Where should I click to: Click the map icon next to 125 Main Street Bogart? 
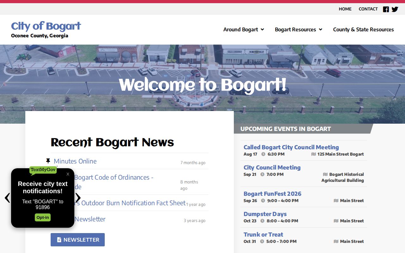314,154
